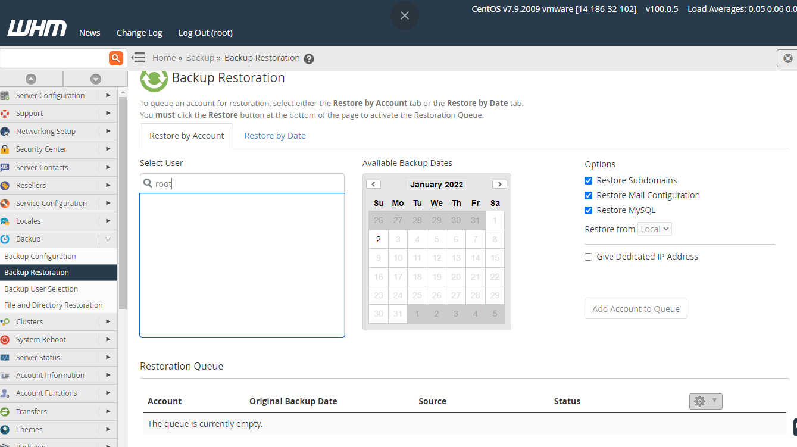Viewport: 797px width, 447px height.
Task: Click the orange search magnifier button
Action: [115, 58]
